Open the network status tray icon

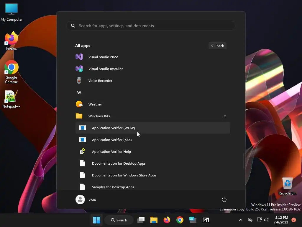pyautogui.click(x=259, y=220)
